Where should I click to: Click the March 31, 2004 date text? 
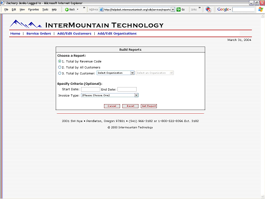239,40
